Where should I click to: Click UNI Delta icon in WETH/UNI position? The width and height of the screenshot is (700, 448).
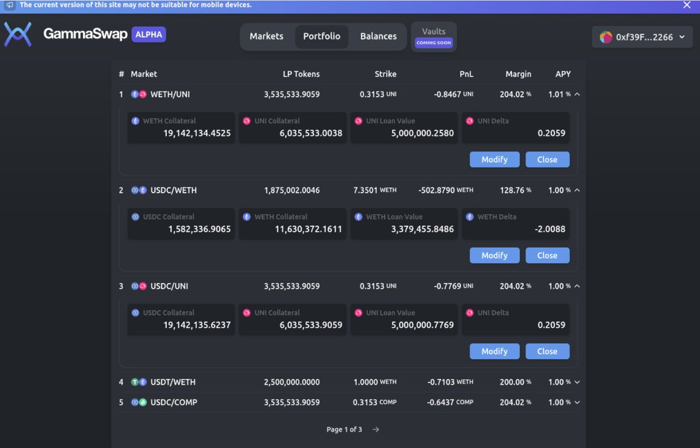pyautogui.click(x=470, y=121)
